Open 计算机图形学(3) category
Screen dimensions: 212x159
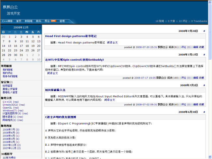pyautogui.click(x=12, y=114)
